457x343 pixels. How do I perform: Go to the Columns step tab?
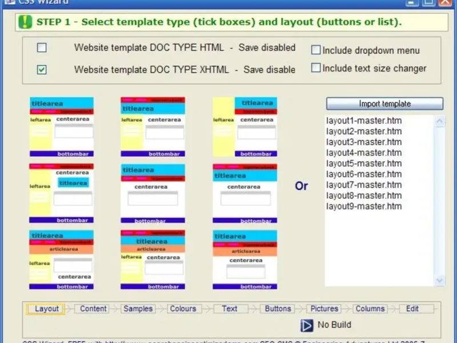370,309
